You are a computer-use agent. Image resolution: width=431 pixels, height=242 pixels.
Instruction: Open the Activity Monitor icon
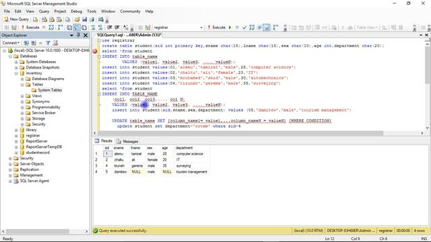click(x=101, y=19)
